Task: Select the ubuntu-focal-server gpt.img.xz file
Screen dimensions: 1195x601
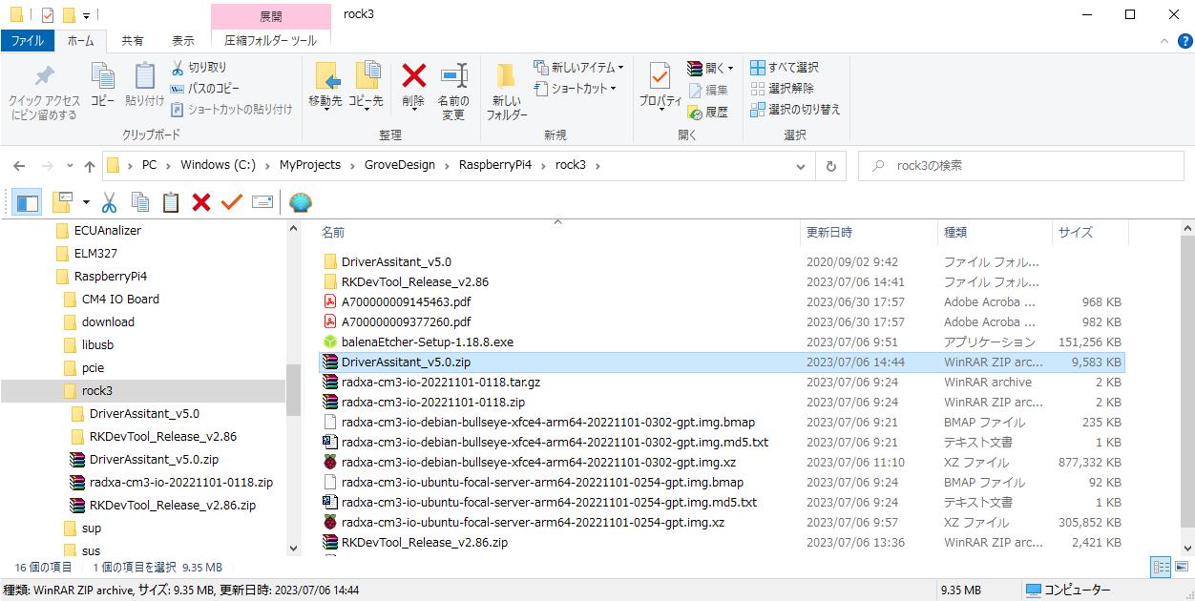Action: (533, 522)
